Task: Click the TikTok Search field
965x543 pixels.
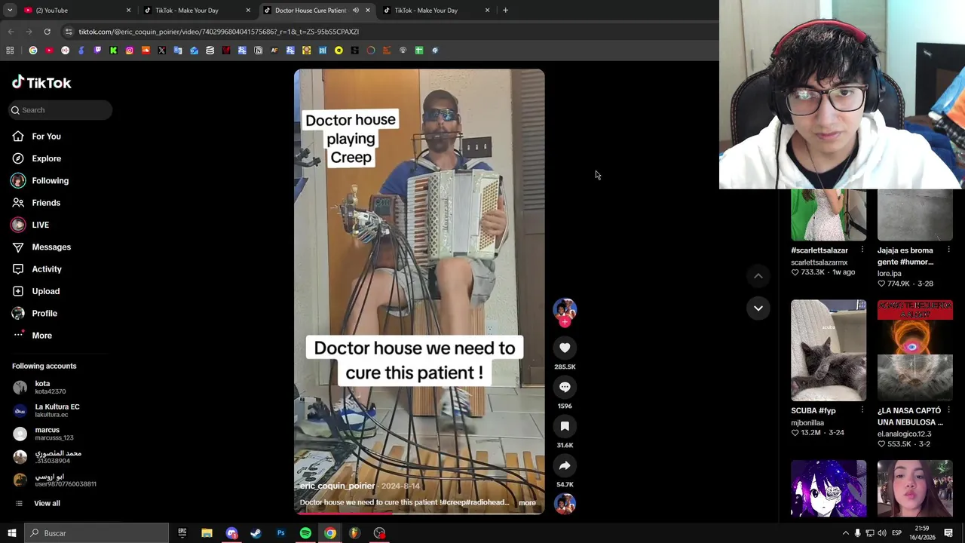Action: point(60,110)
